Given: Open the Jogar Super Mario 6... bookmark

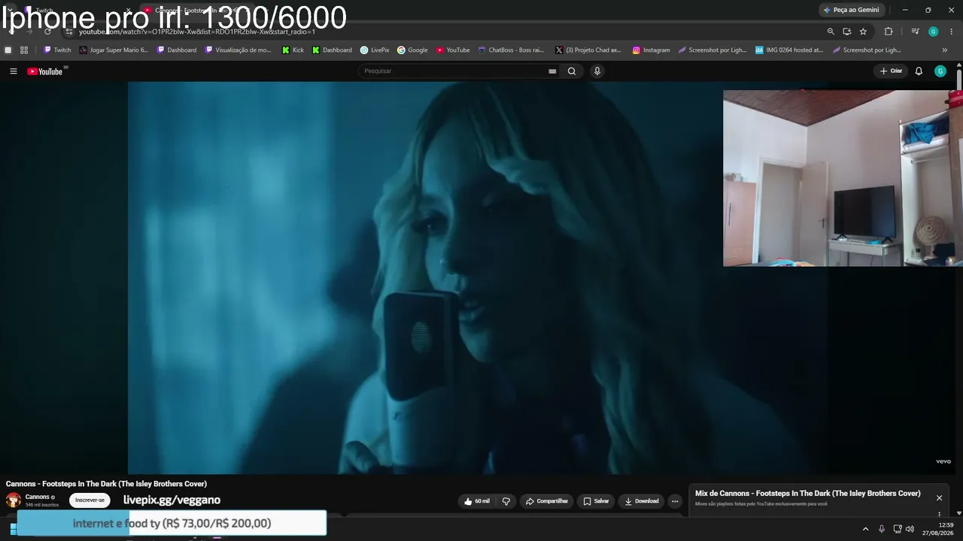Looking at the screenshot, I should pyautogui.click(x=114, y=50).
